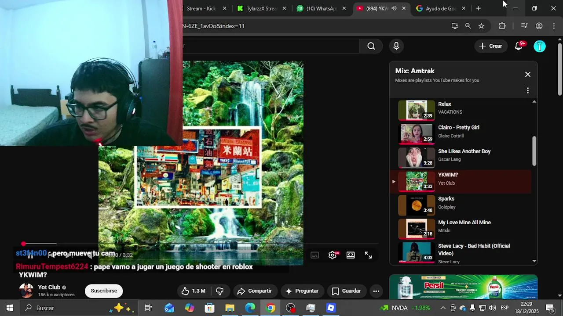Select Clairo - Pretty Girl in playlist

[460, 133]
